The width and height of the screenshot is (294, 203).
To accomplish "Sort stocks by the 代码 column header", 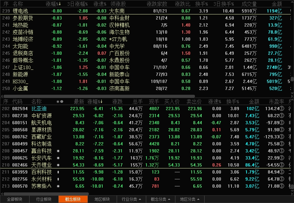I will (17, 102).
